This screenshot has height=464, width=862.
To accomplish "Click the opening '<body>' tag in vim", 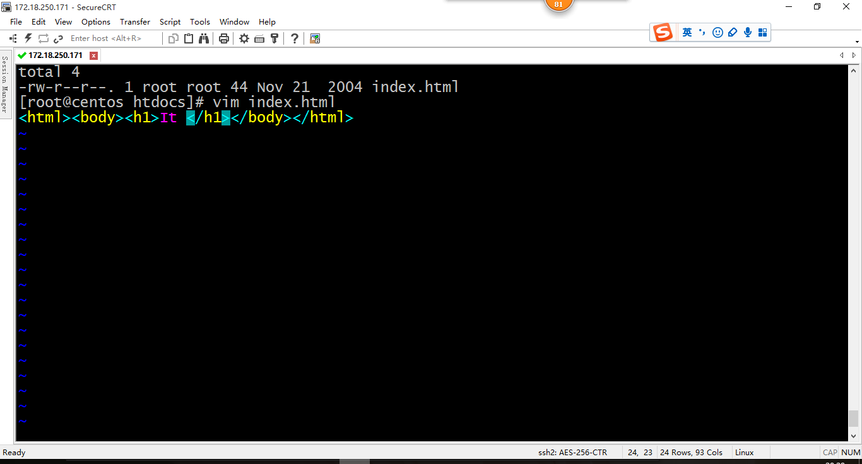I will [x=98, y=117].
